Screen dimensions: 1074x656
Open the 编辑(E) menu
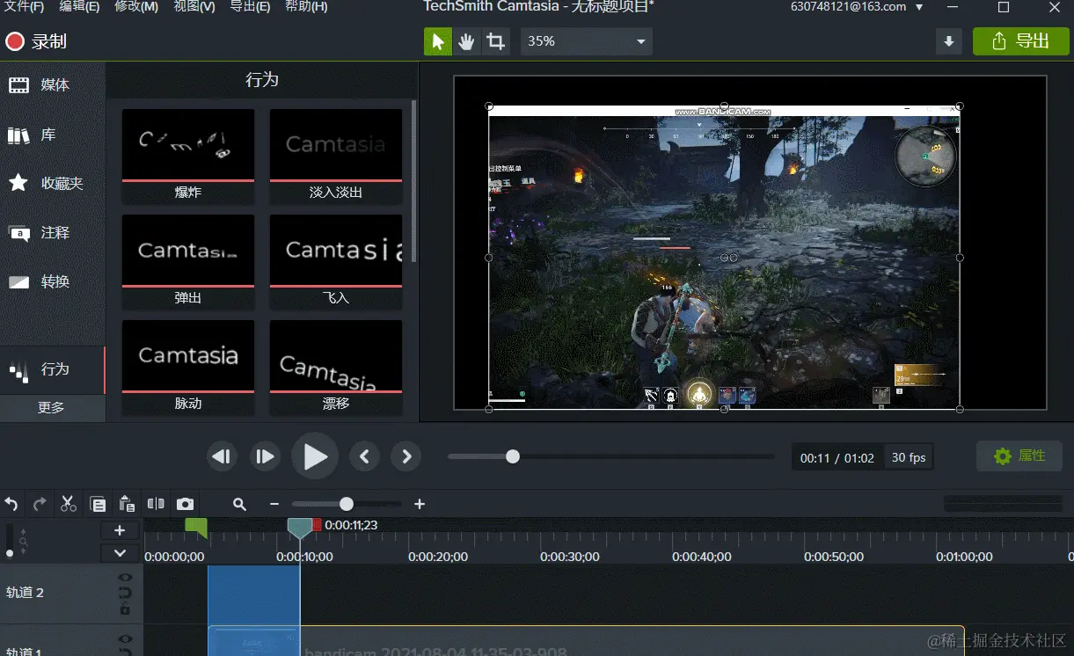click(79, 7)
